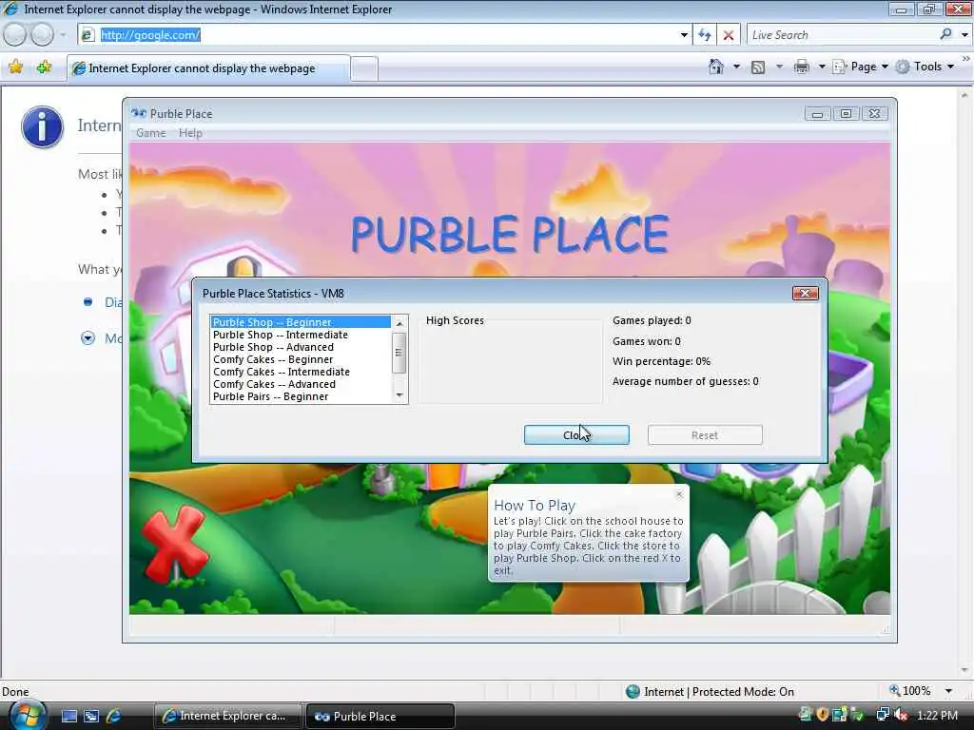The image size is (974, 730).
Task: Show more IE toolbar commands chevron
Action: [966, 59]
